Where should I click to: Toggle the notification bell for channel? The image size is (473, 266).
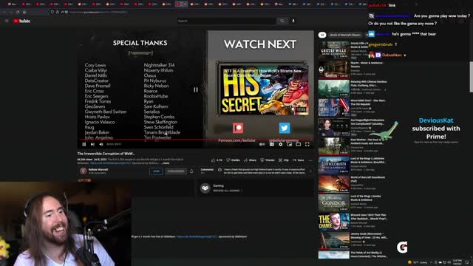tap(191, 171)
